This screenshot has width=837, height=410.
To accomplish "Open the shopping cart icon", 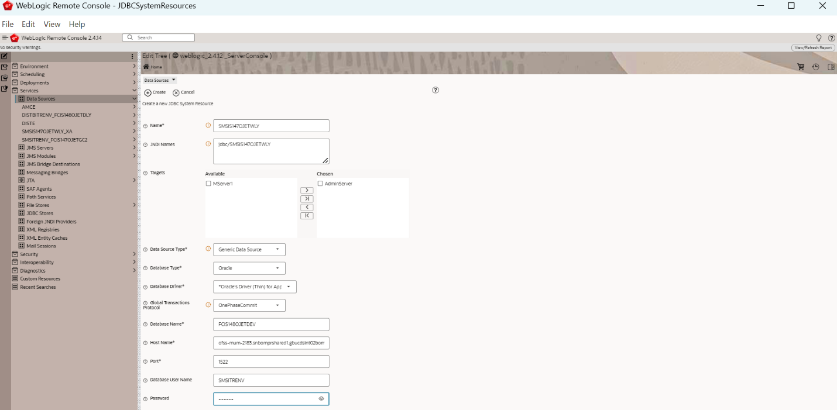I will (x=801, y=67).
